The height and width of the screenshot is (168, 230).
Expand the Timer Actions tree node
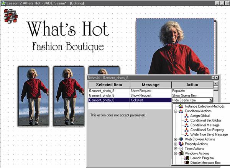(176, 149)
